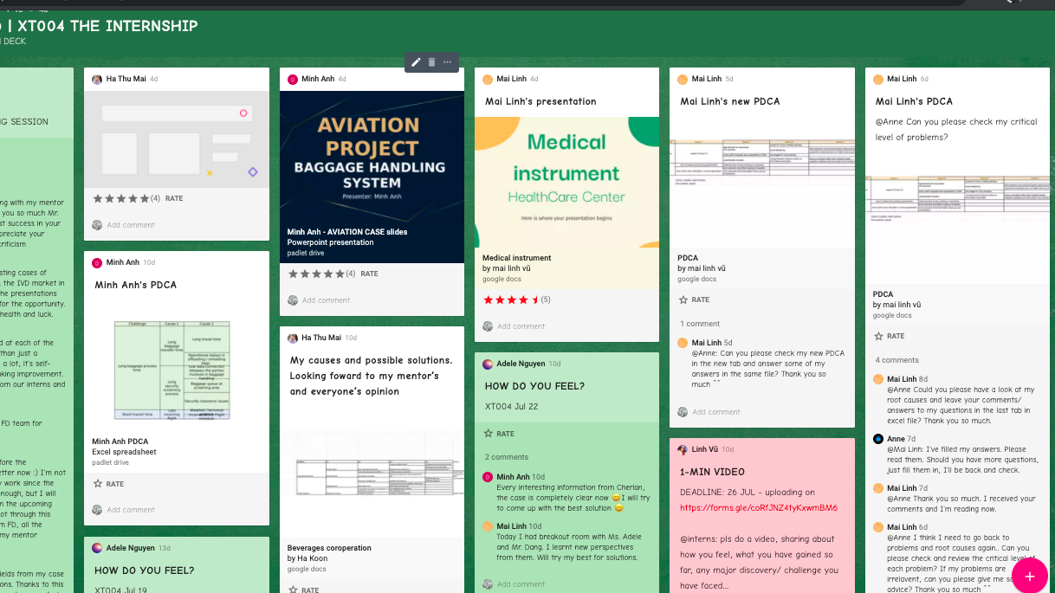Expand the 4 comments on Mai Linh's PDCA
This screenshot has height=593, width=1055.
pyautogui.click(x=896, y=360)
